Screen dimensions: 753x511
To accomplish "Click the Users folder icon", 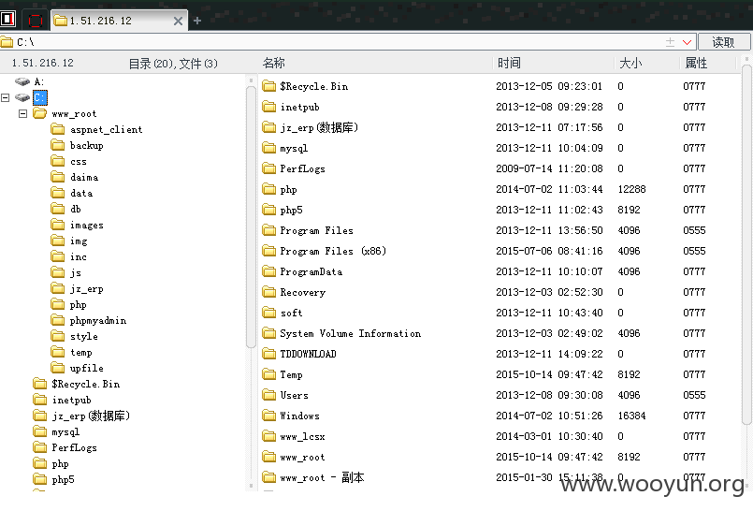I will point(269,395).
